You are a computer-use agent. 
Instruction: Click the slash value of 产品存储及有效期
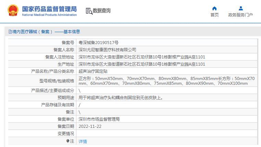pos(79,105)
